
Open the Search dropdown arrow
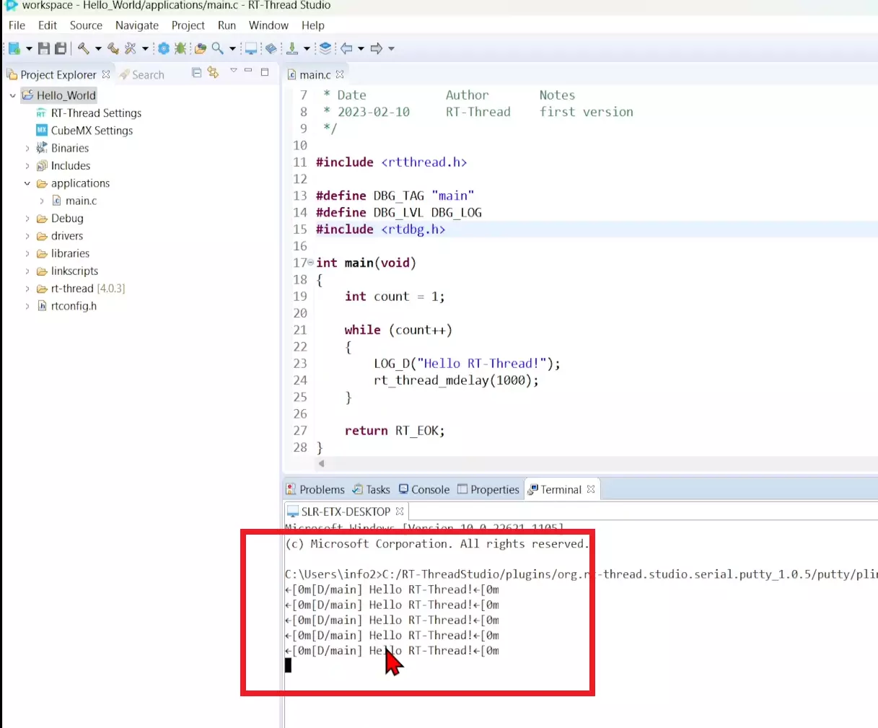[232, 49]
